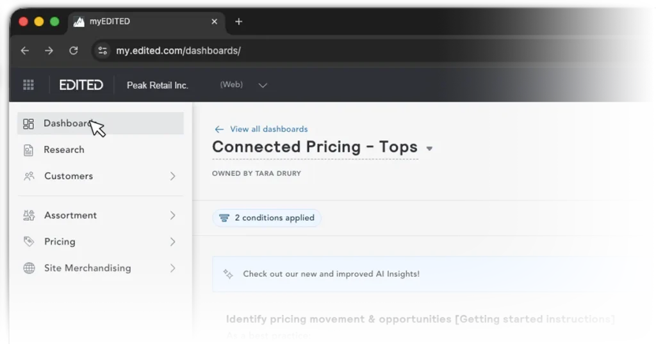Open the Peak Retail Inc. account dropdown
This screenshot has width=656, height=344.
[262, 85]
